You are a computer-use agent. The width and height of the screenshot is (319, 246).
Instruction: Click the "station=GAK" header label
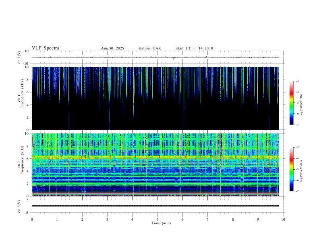149,48
